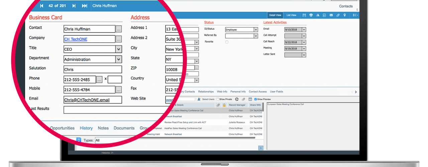Toggle the Favorite checkbox
Image resolution: width=428 pixels, height=167 pixels.
tap(227, 42)
